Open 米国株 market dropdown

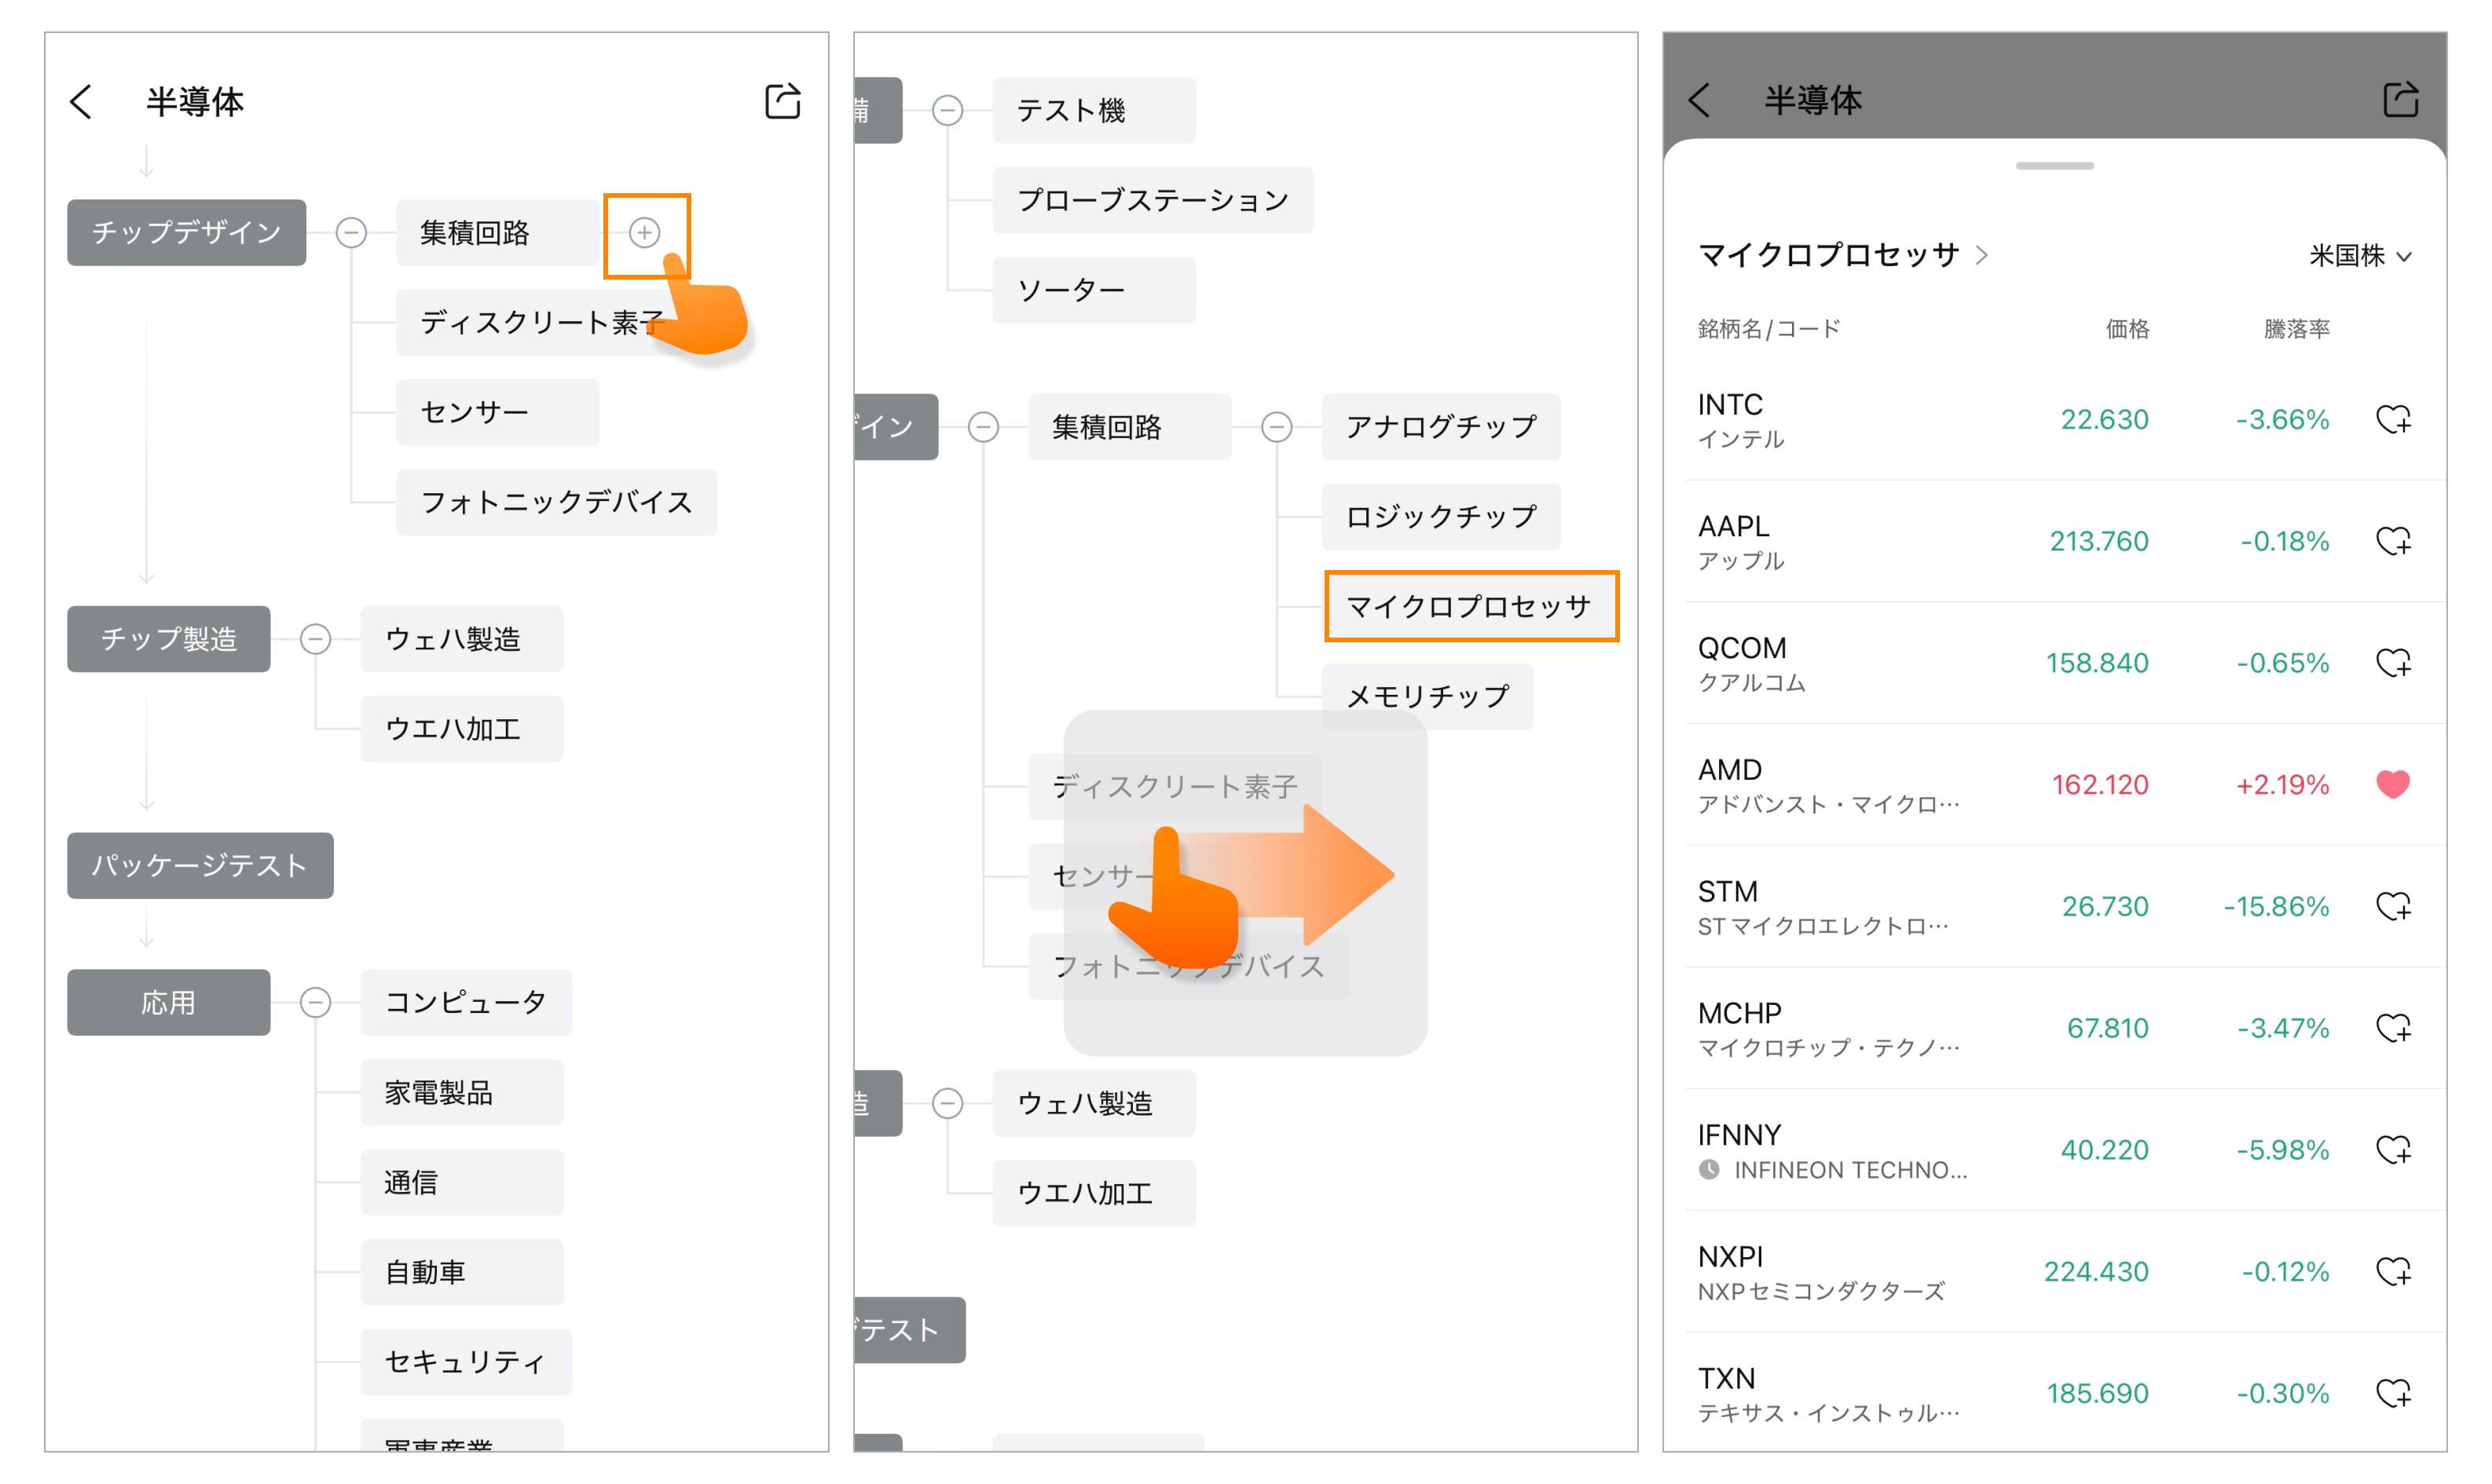2360,256
